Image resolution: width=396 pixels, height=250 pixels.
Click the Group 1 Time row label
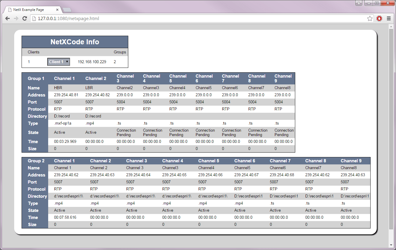pos(33,142)
